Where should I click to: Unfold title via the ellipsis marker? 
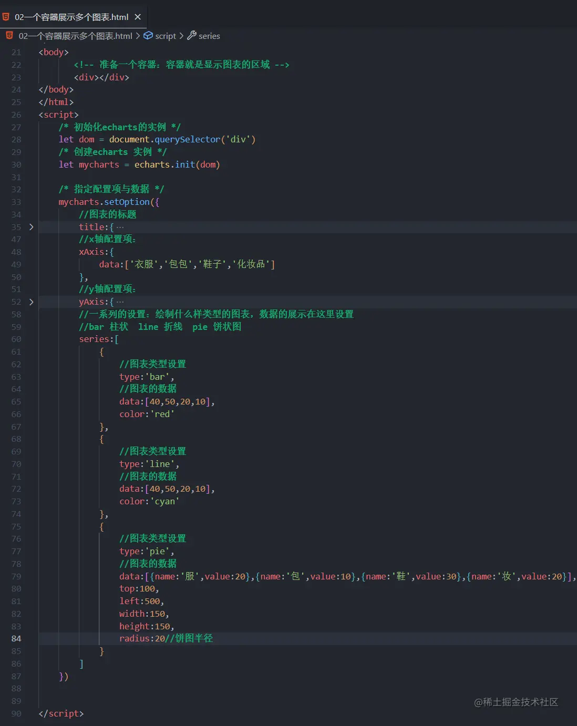click(x=120, y=227)
